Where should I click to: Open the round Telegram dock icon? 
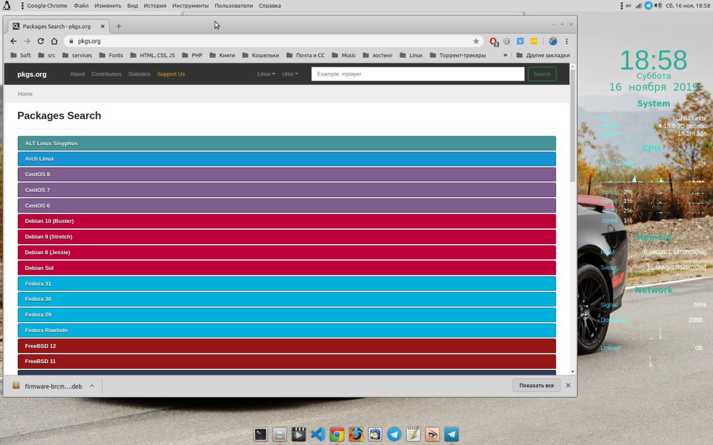pos(394,434)
